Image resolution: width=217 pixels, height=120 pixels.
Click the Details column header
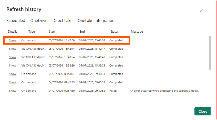click(13, 32)
